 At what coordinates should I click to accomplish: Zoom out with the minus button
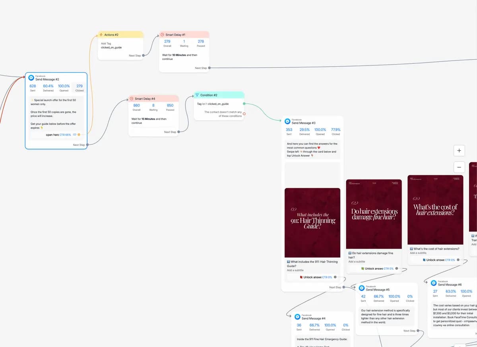click(459, 167)
